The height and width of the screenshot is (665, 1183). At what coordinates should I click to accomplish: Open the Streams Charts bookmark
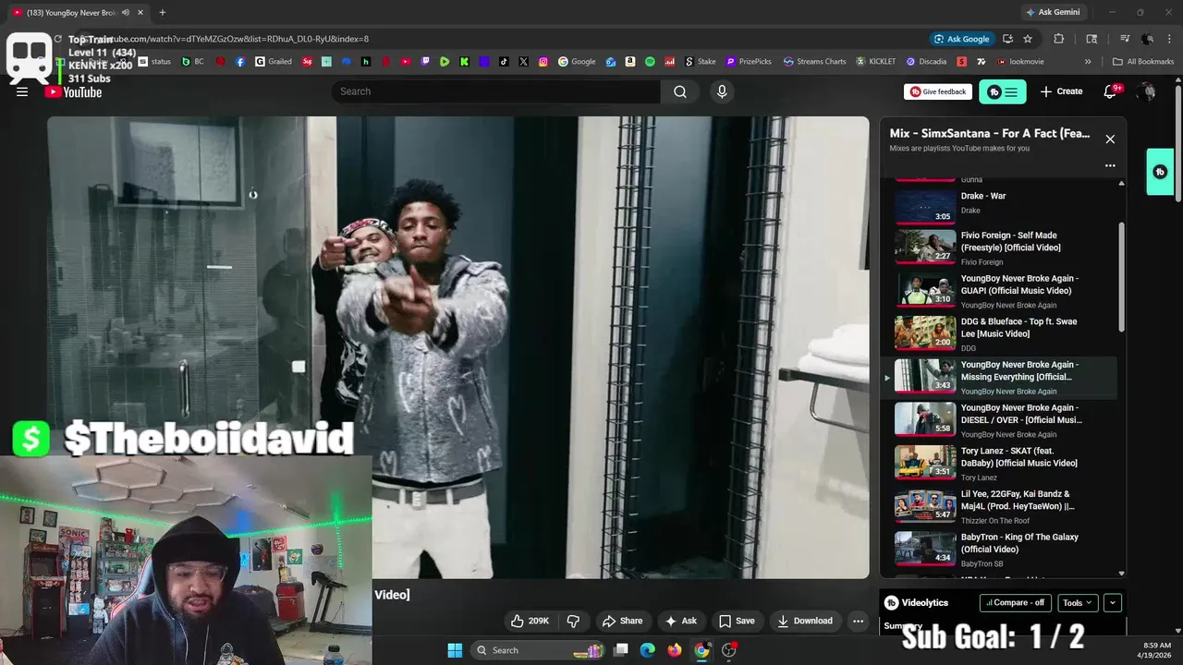click(x=814, y=62)
